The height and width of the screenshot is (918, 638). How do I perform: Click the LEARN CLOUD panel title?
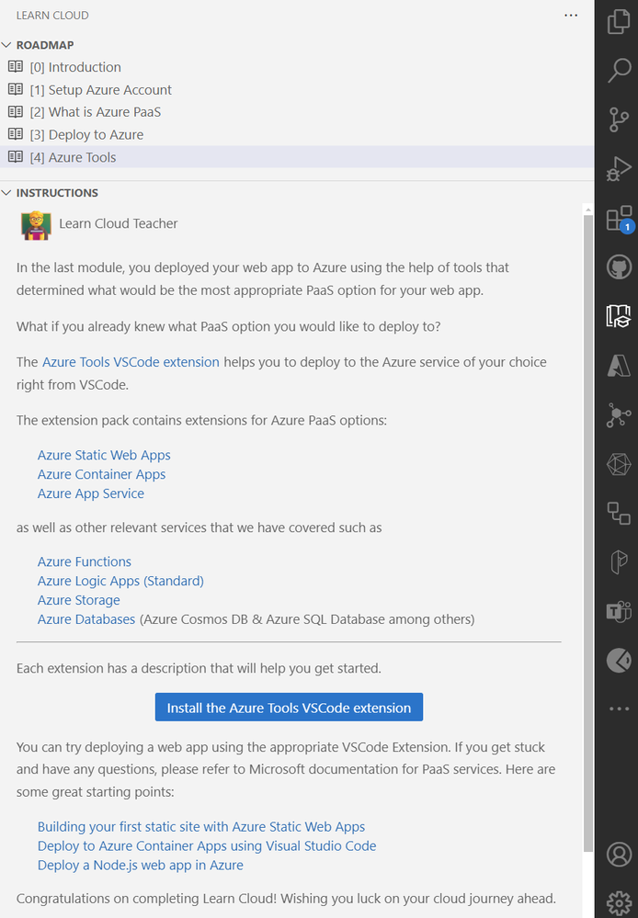pos(52,16)
